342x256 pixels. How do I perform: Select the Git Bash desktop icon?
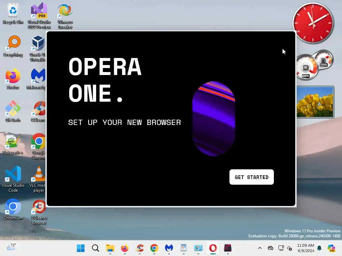[x=13, y=111]
